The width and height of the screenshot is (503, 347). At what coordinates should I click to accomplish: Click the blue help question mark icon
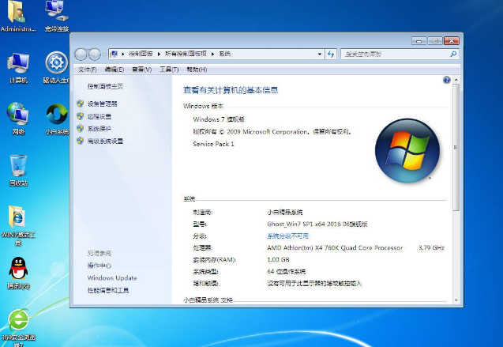pyautogui.click(x=447, y=80)
